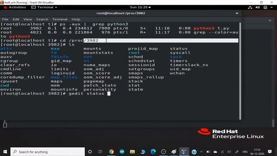The width and height of the screenshot is (277, 156).
Task: Open Windows notification center
Action: tap(270, 152)
